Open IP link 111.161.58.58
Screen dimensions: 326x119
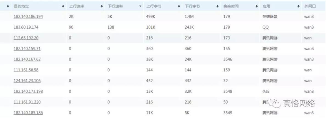pos(26,70)
